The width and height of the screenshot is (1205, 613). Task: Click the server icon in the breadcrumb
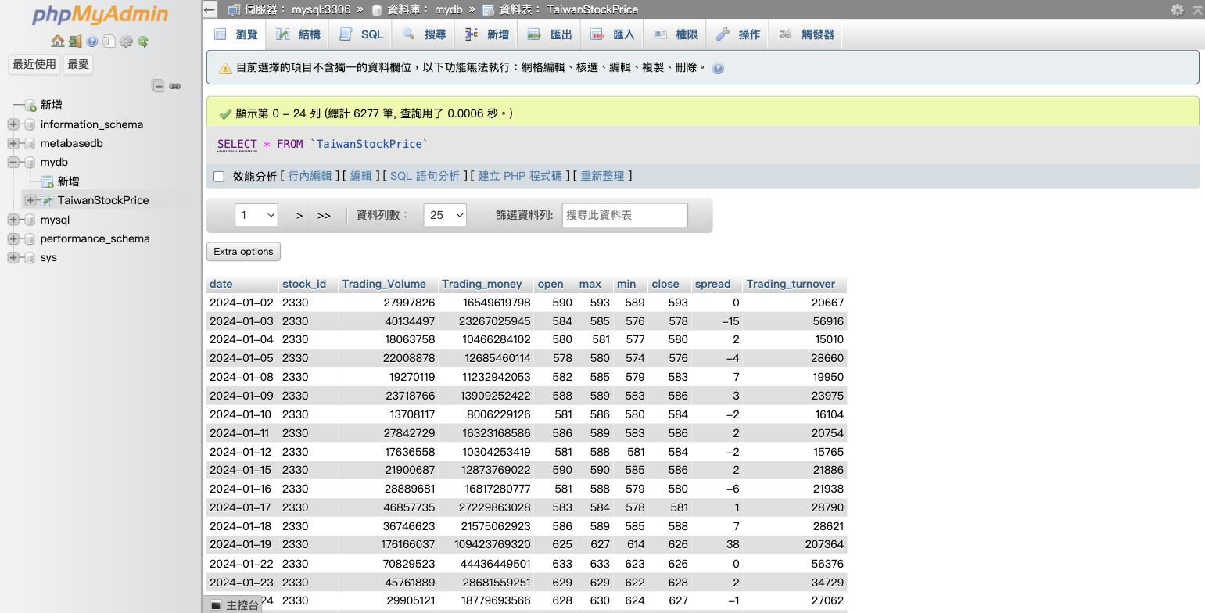tap(233, 9)
